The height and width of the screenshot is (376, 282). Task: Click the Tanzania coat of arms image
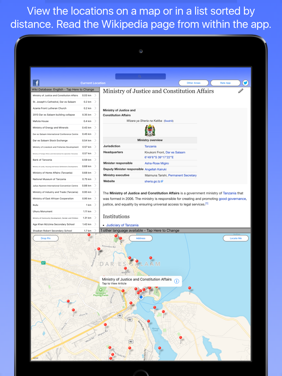[x=150, y=131]
